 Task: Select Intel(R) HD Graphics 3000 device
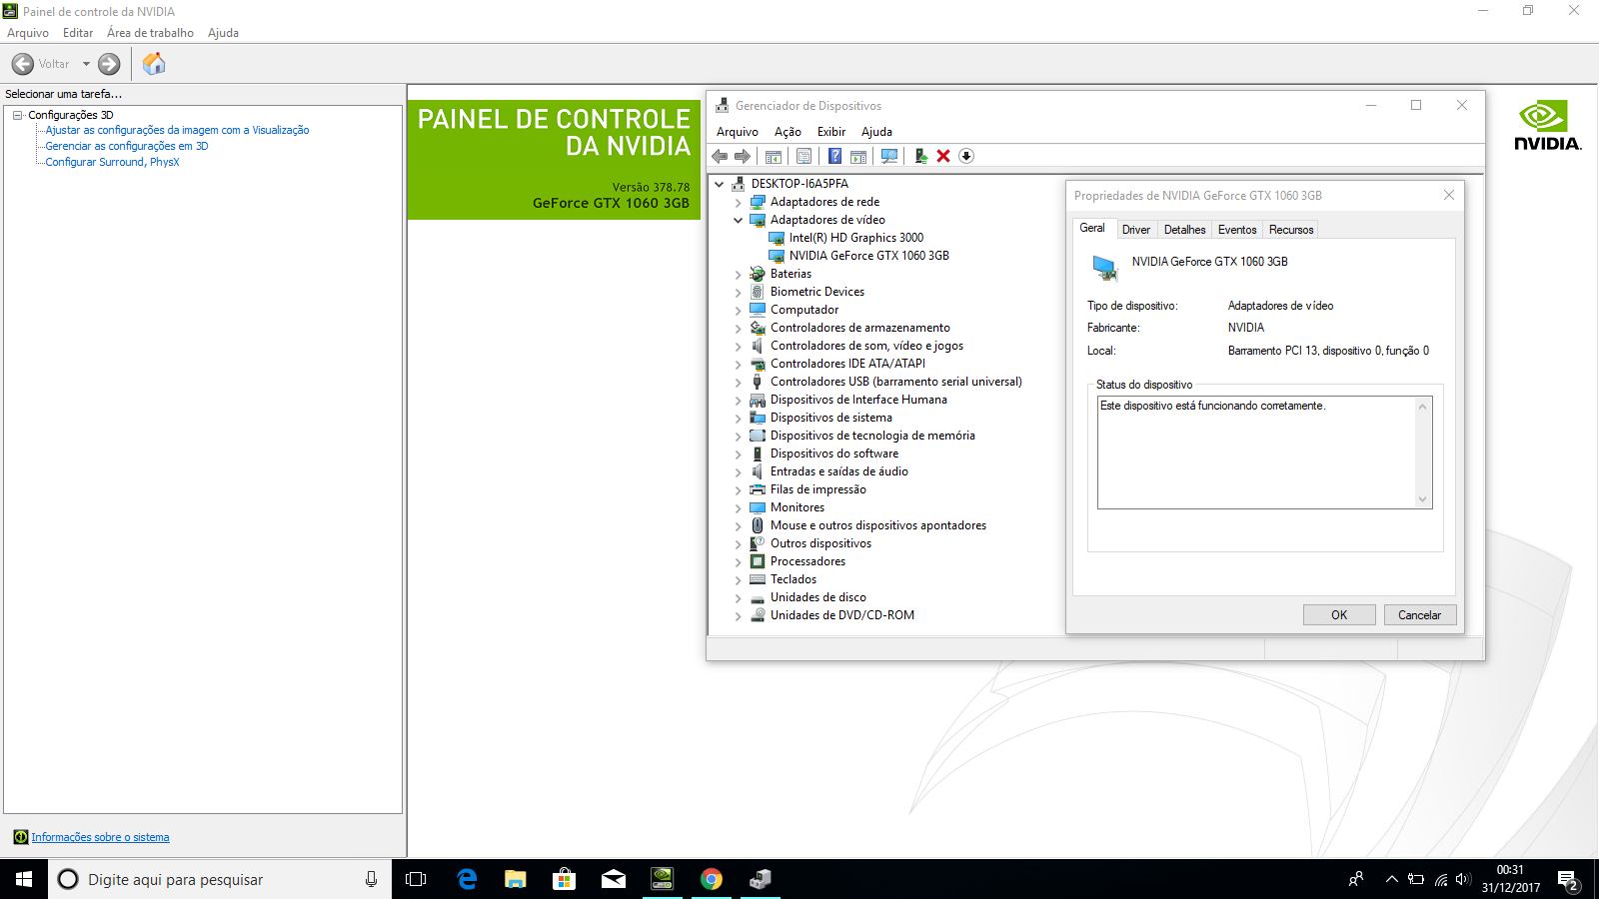click(855, 238)
